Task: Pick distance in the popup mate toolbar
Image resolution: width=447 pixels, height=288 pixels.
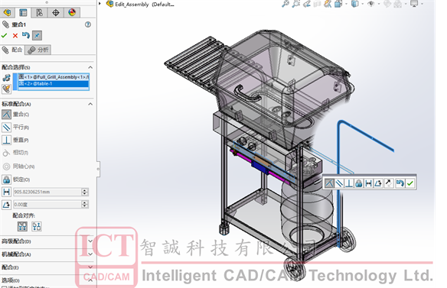Action: click(x=368, y=183)
